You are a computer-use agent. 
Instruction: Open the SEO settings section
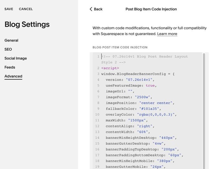click(8, 49)
